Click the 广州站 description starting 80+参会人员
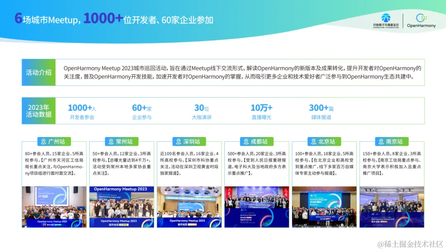 coord(54,163)
